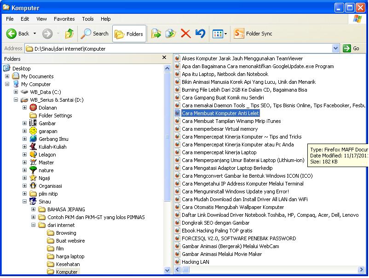Open the Favorites menu
This screenshot has height=278, width=369.
(x=64, y=19)
